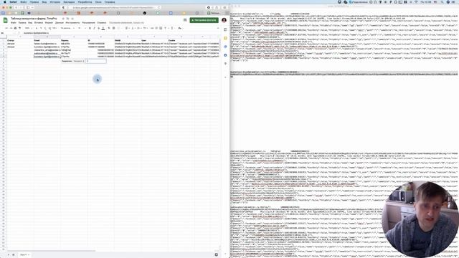This screenshot has width=459, height=258.
Task: Add a new sheet with the plus icon
Action: tap(9, 255)
